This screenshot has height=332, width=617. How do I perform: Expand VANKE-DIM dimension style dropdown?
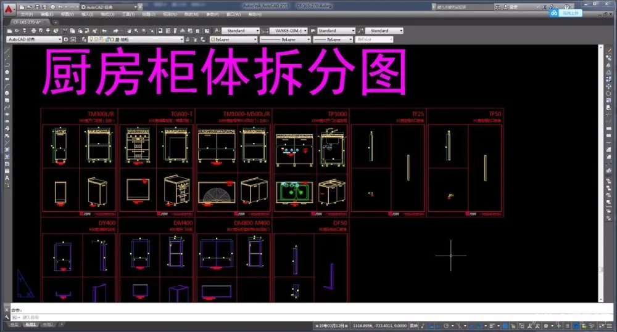[305, 31]
